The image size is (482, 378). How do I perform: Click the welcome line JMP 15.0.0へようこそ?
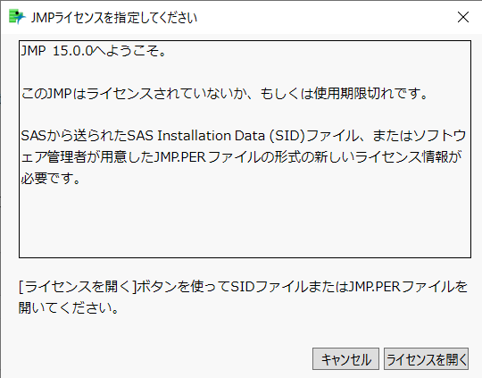coord(94,50)
